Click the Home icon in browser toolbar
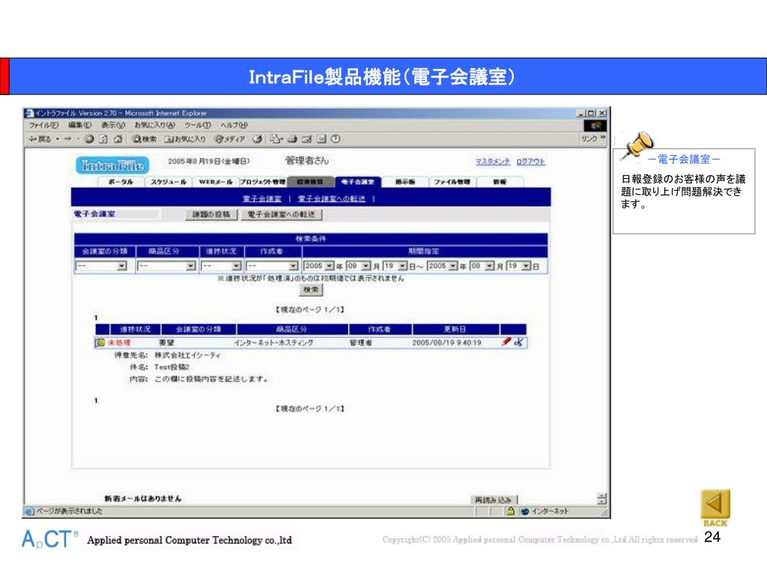The width and height of the screenshot is (767, 575). point(118,139)
